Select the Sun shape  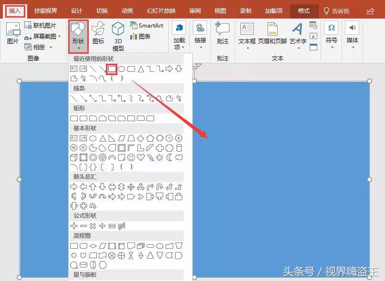(160, 157)
